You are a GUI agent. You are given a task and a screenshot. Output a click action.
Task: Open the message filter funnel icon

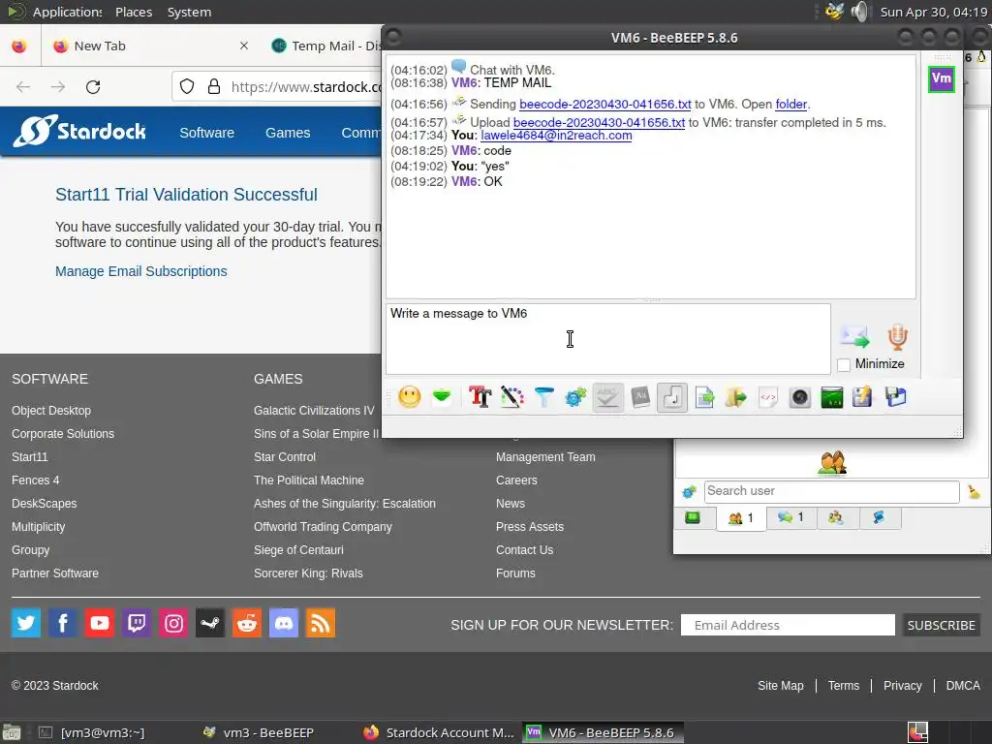pos(544,397)
